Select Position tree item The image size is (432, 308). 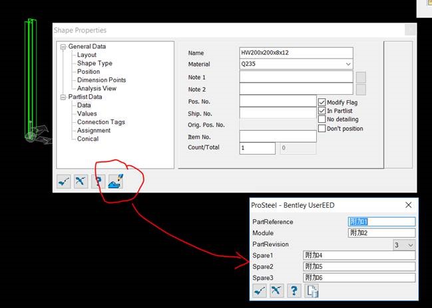point(89,72)
